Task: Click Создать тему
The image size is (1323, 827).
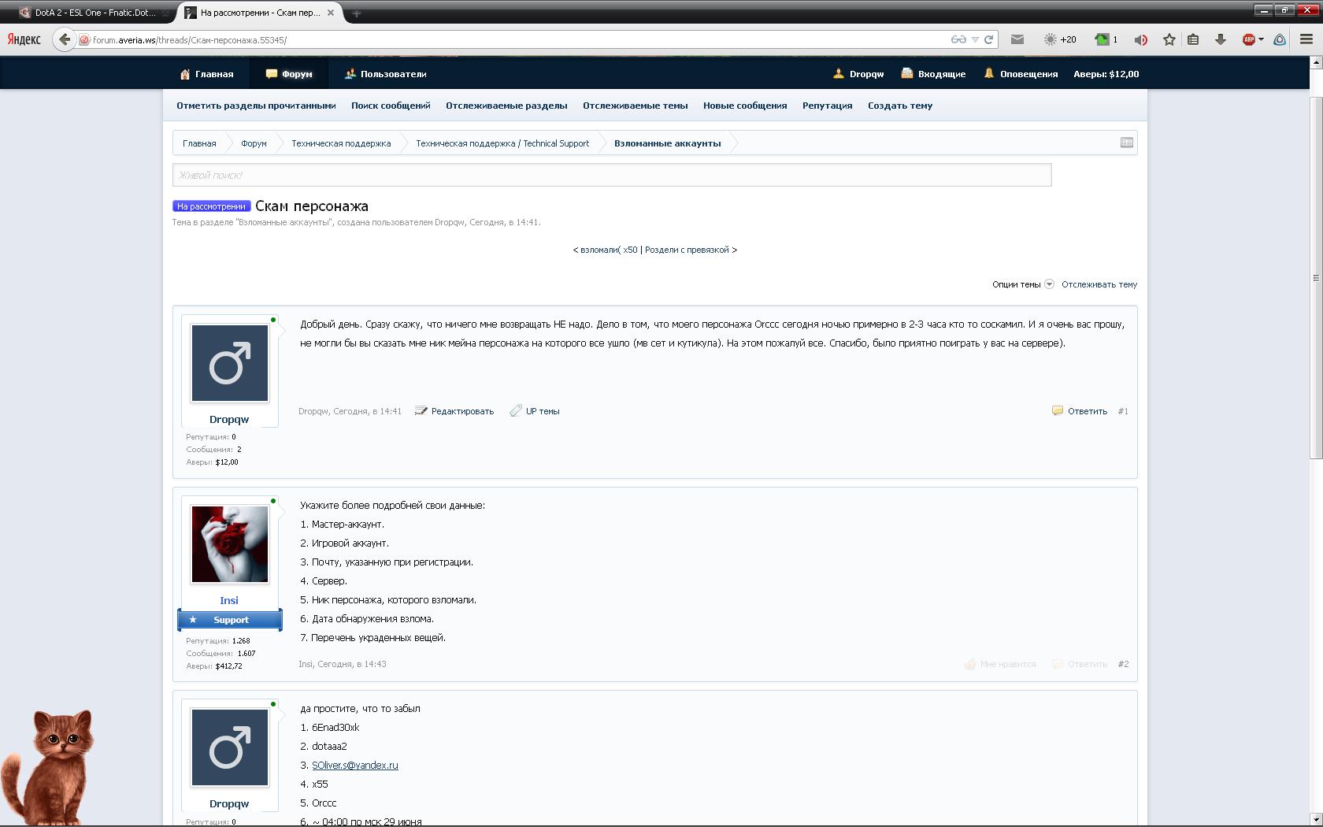Action: pos(900,106)
